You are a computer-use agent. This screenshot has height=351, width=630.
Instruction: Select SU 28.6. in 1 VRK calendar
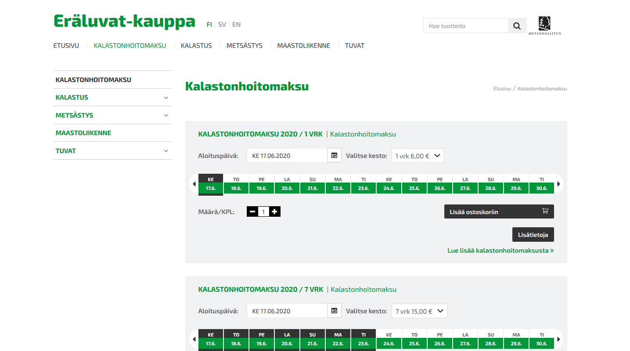tap(491, 184)
